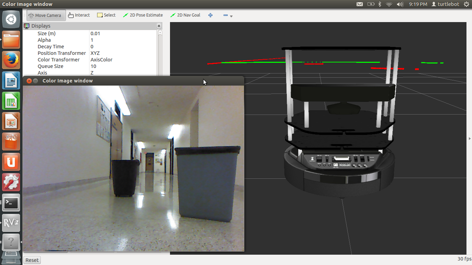Image resolution: width=472 pixels, height=265 pixels.
Task: Close the Displays panel
Action: pyautogui.click(x=159, y=26)
